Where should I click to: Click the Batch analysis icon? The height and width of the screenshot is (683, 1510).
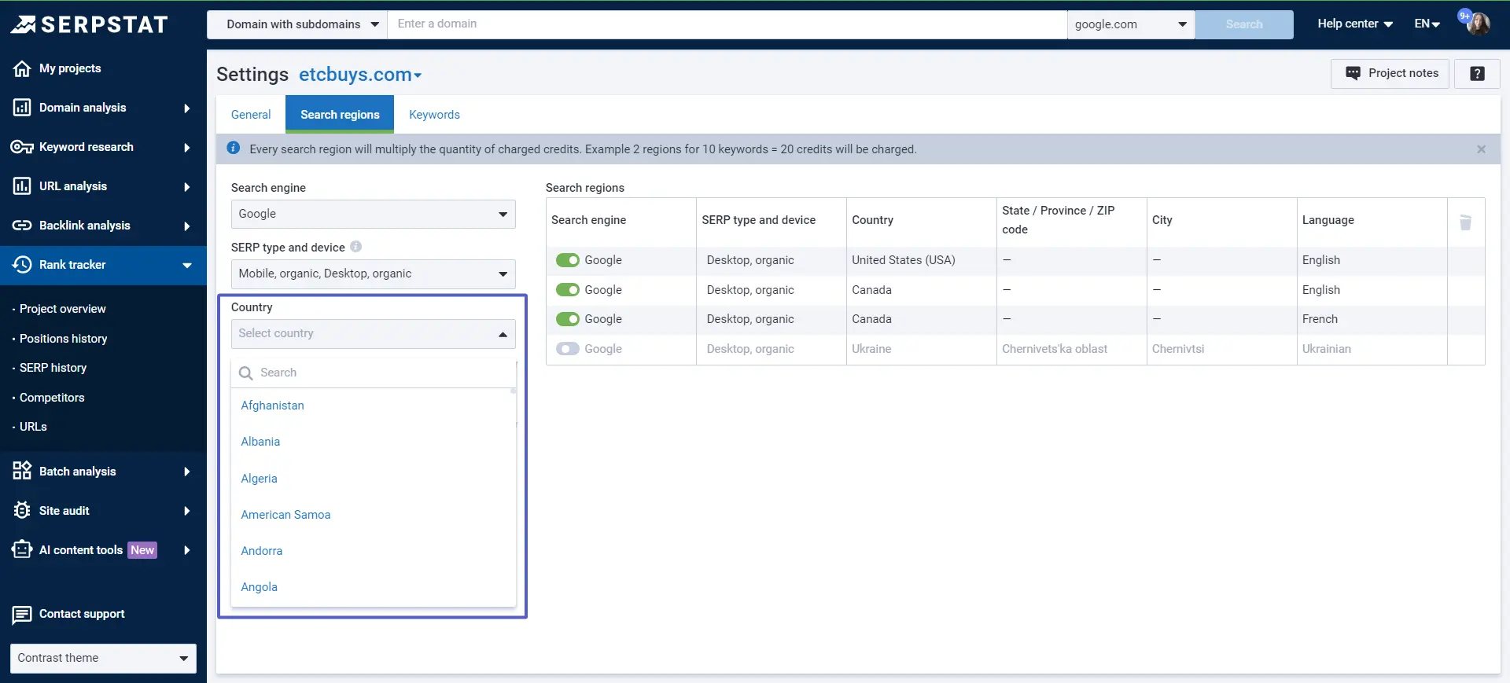tap(22, 472)
